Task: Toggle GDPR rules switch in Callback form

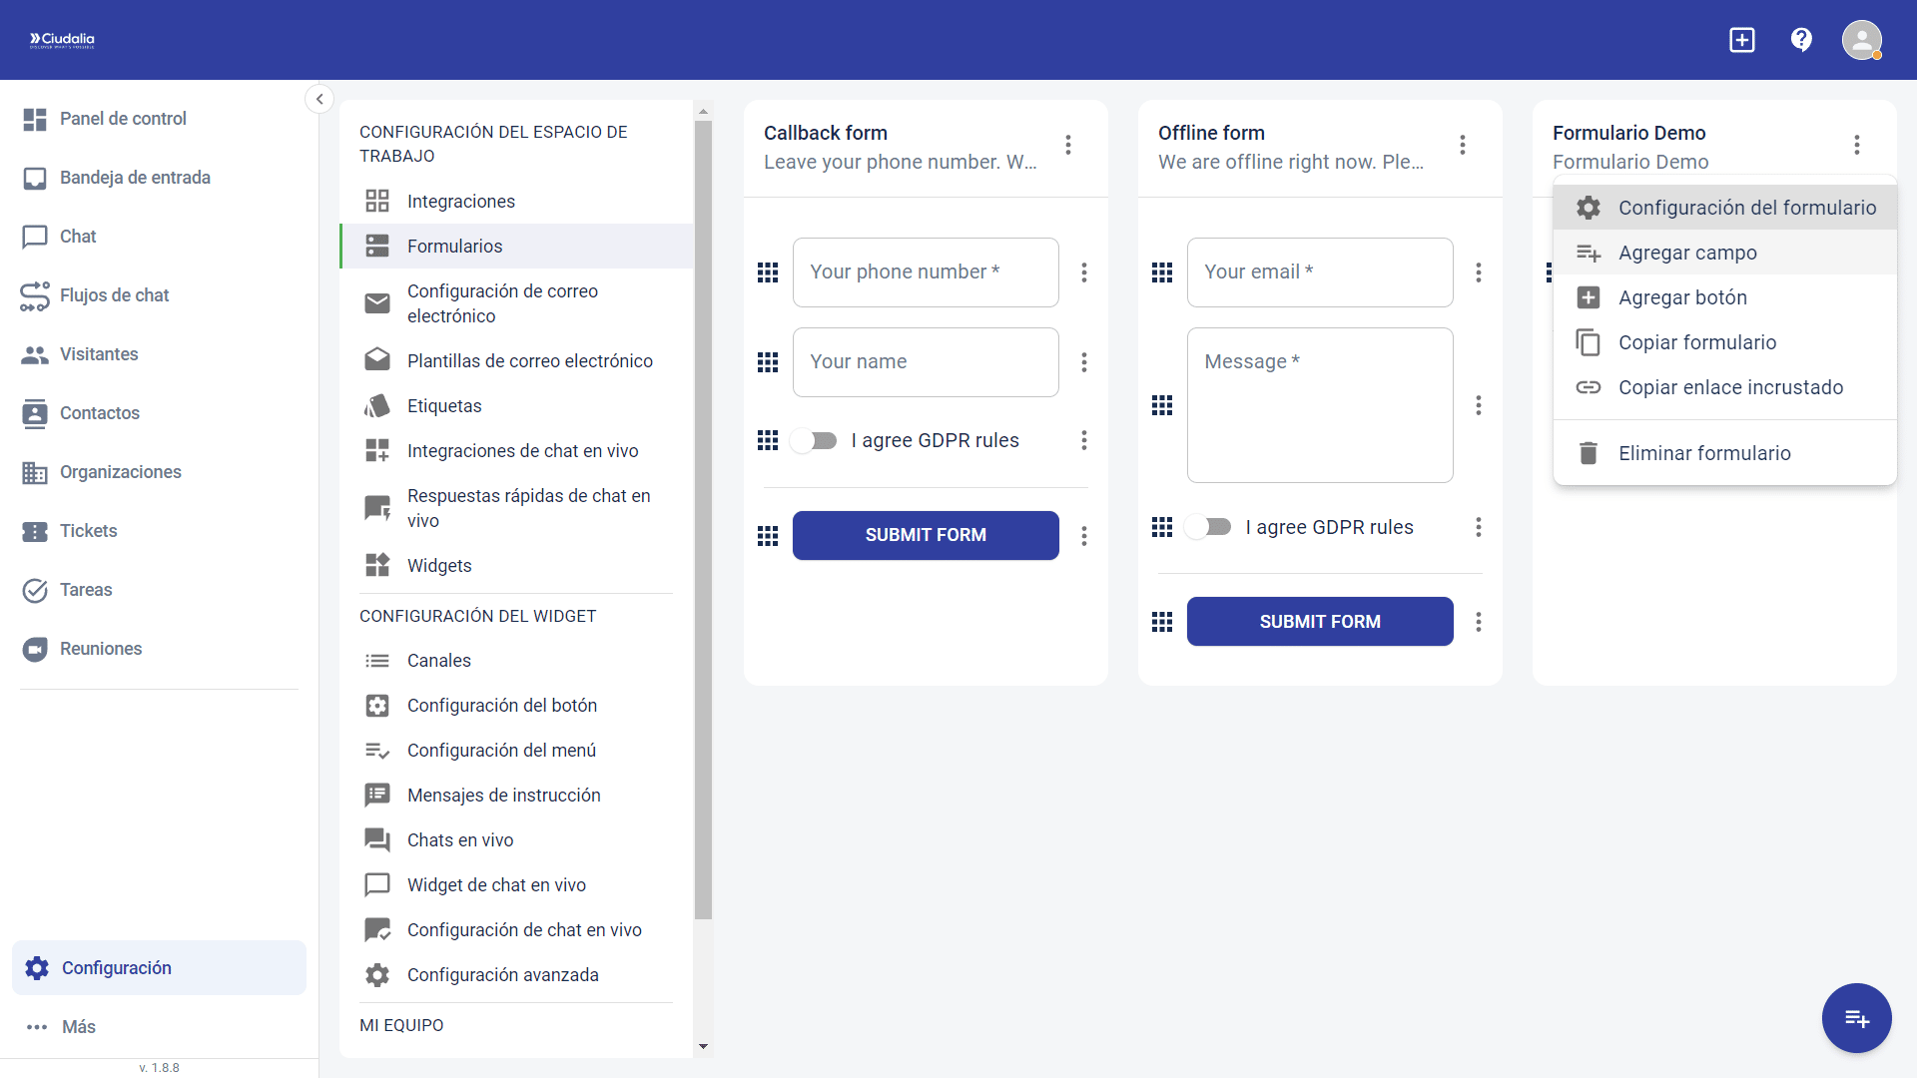Action: 814,440
